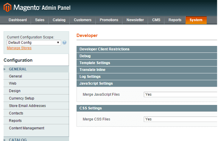Open the Current Configuration Scope dropdown

[x=34, y=43]
